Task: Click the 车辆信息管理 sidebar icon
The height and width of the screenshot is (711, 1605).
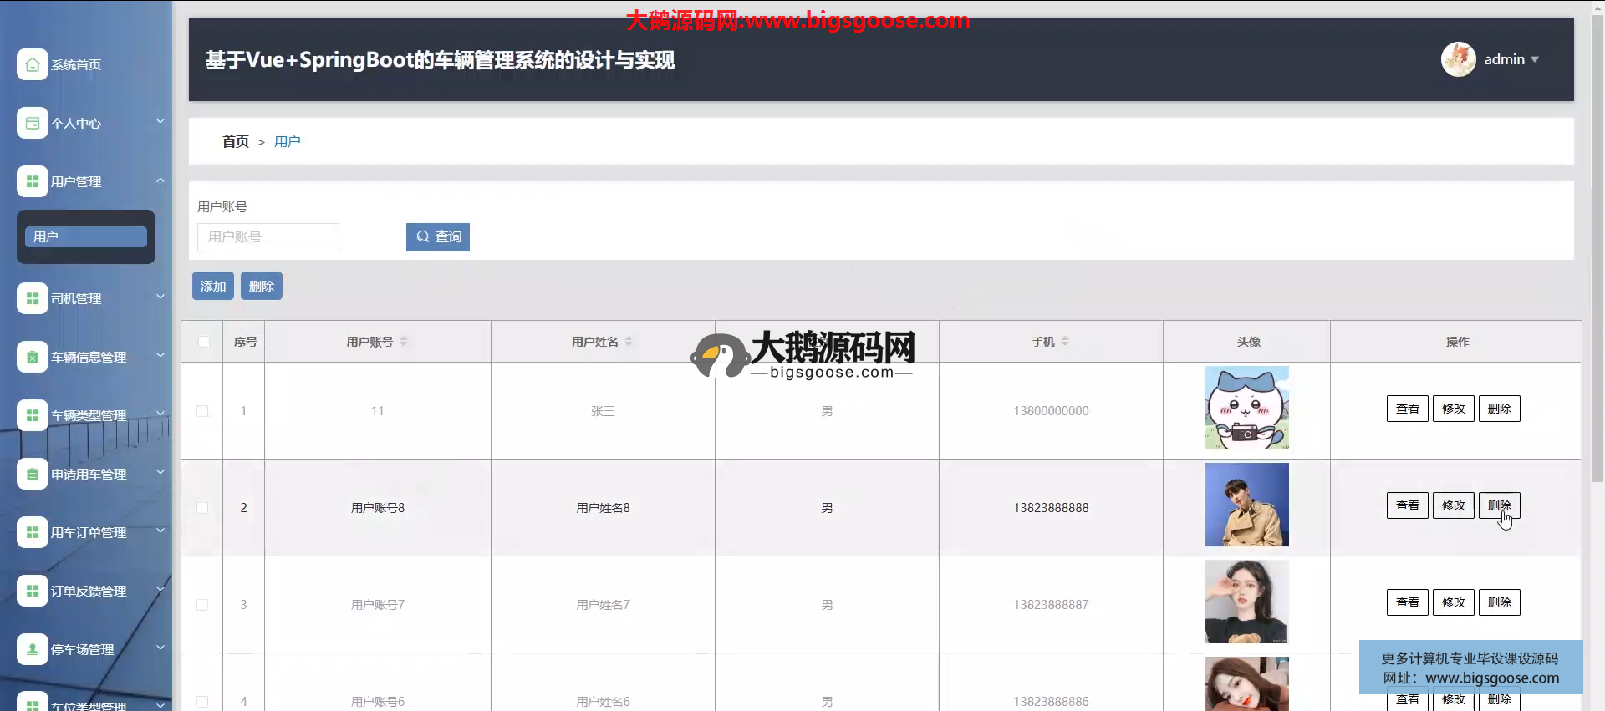Action: pyautogui.click(x=32, y=357)
